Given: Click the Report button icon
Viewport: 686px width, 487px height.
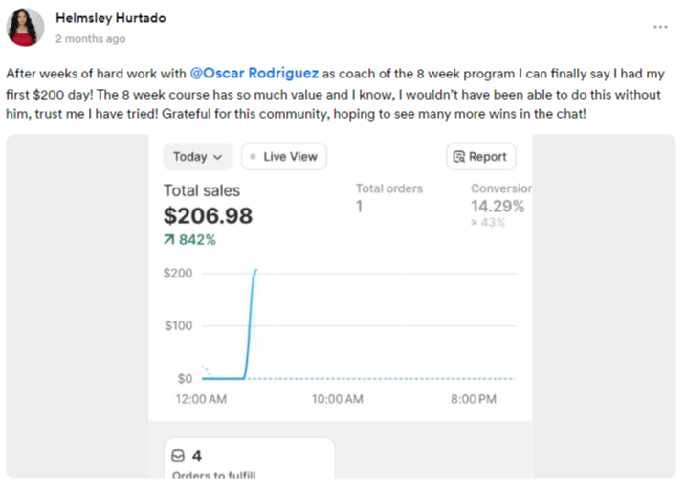Looking at the screenshot, I should point(459,157).
